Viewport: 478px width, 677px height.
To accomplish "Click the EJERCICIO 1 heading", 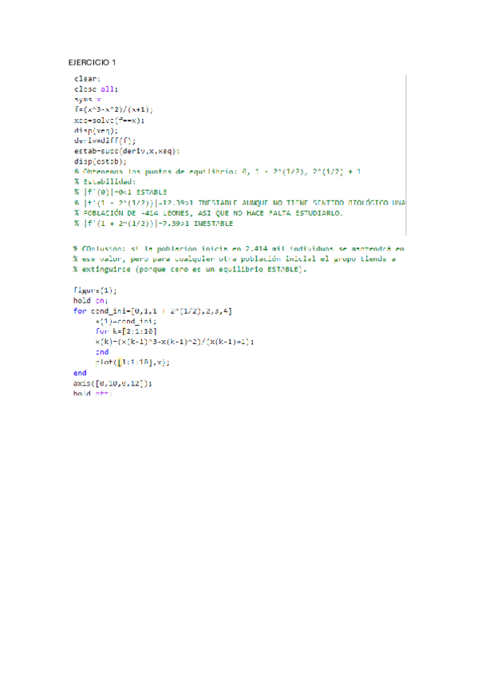I will [92, 62].
